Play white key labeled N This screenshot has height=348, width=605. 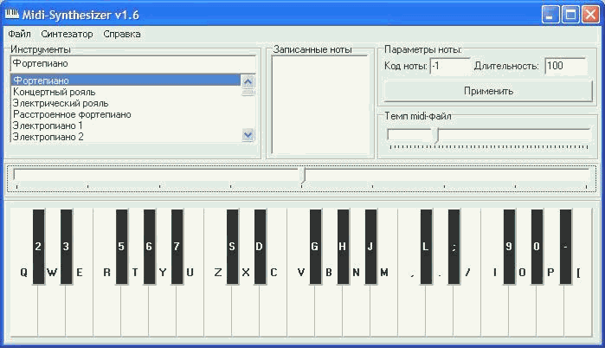356,309
